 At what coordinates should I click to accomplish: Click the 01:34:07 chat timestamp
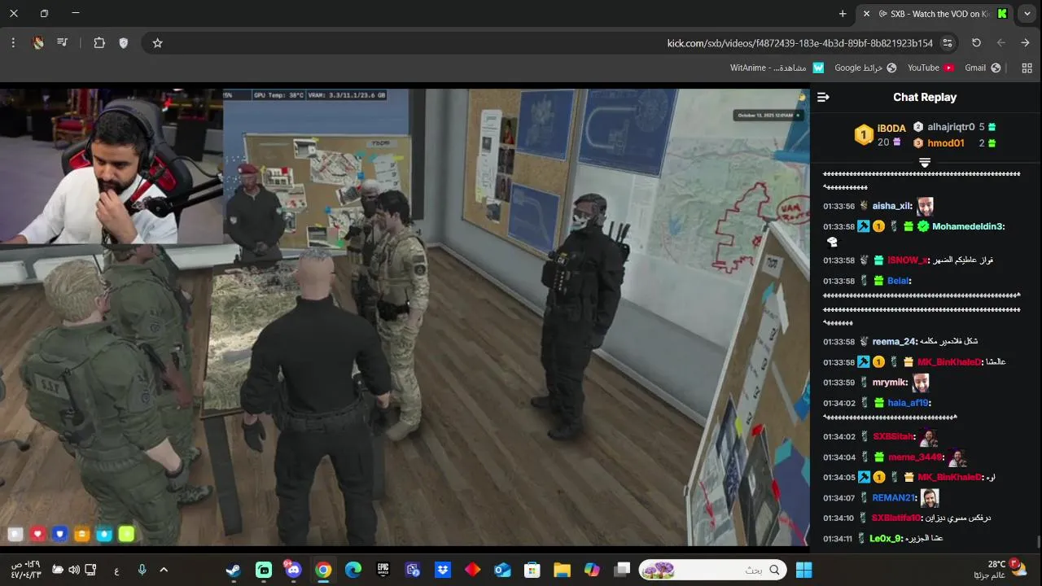[x=838, y=498]
